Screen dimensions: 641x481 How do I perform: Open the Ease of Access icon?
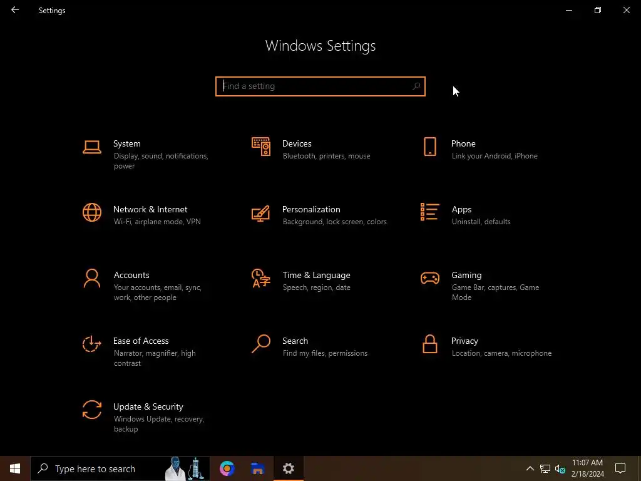pyautogui.click(x=91, y=344)
